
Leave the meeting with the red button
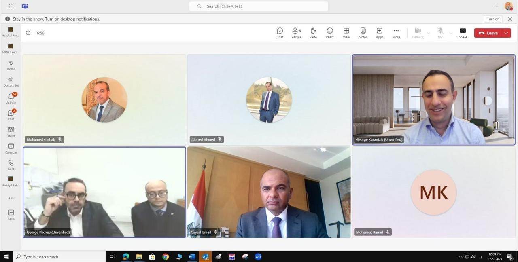488,33
